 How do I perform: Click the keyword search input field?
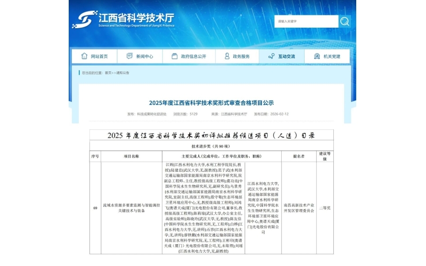306,21
